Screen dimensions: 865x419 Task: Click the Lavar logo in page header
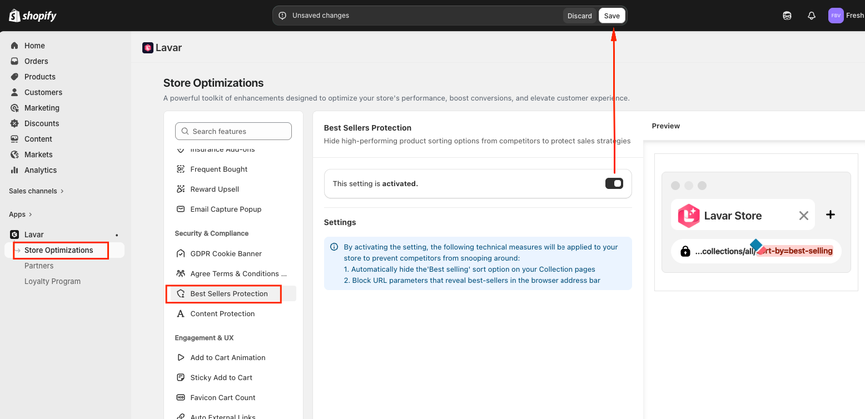point(147,48)
